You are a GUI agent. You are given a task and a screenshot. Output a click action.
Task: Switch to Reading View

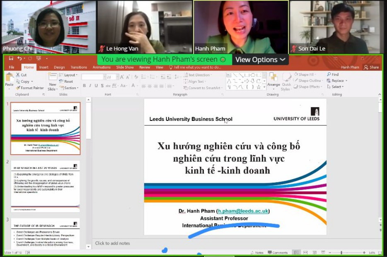pyautogui.click(x=314, y=252)
